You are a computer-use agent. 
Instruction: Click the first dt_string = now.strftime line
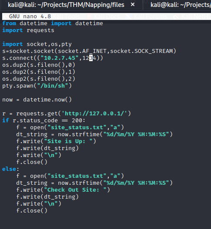94,134
